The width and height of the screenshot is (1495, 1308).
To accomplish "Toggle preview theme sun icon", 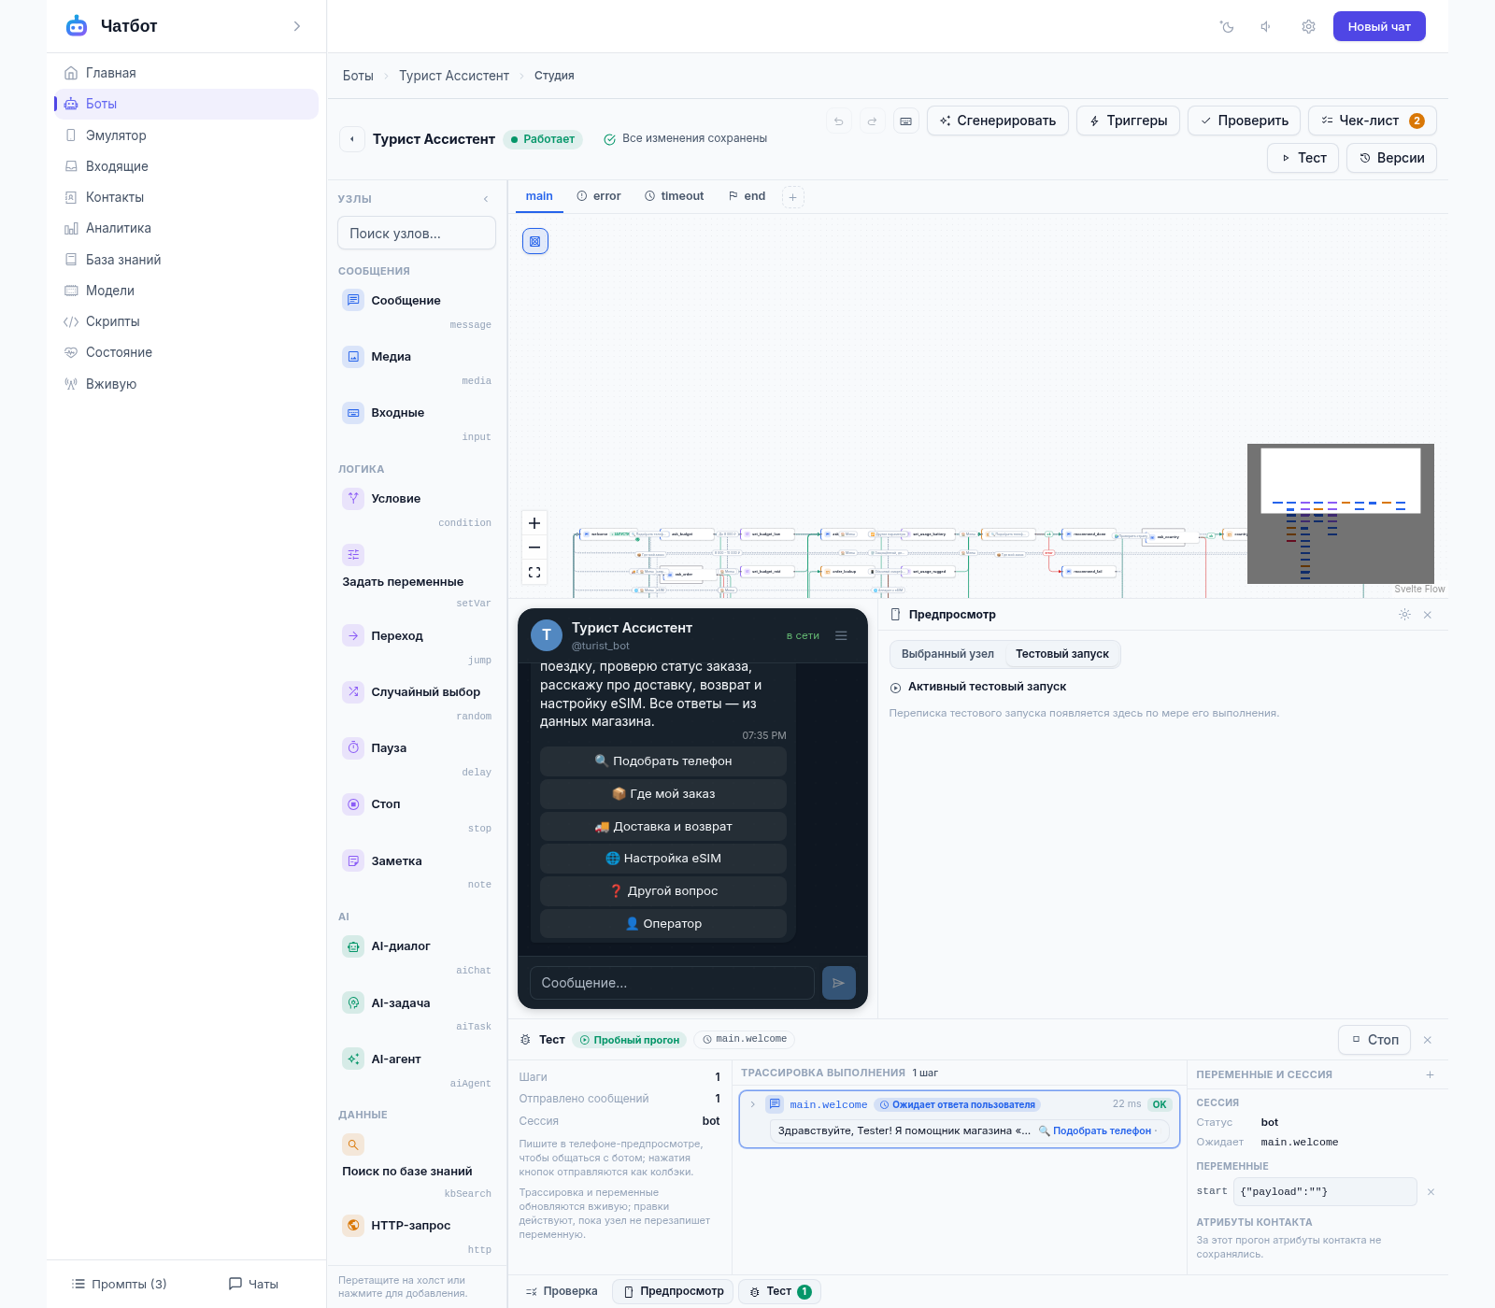I will pos(1404,615).
